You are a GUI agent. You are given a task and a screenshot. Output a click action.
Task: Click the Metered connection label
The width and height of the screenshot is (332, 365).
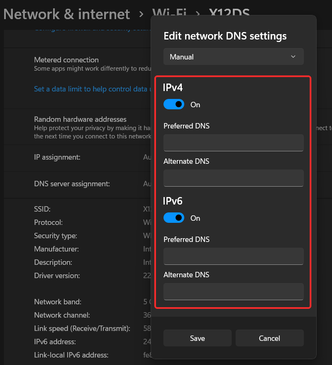point(66,59)
